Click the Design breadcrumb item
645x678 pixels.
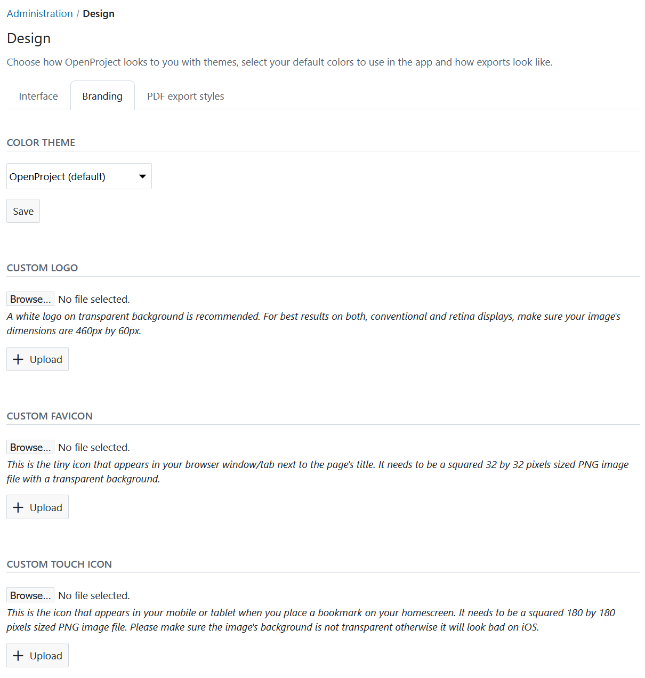point(99,14)
